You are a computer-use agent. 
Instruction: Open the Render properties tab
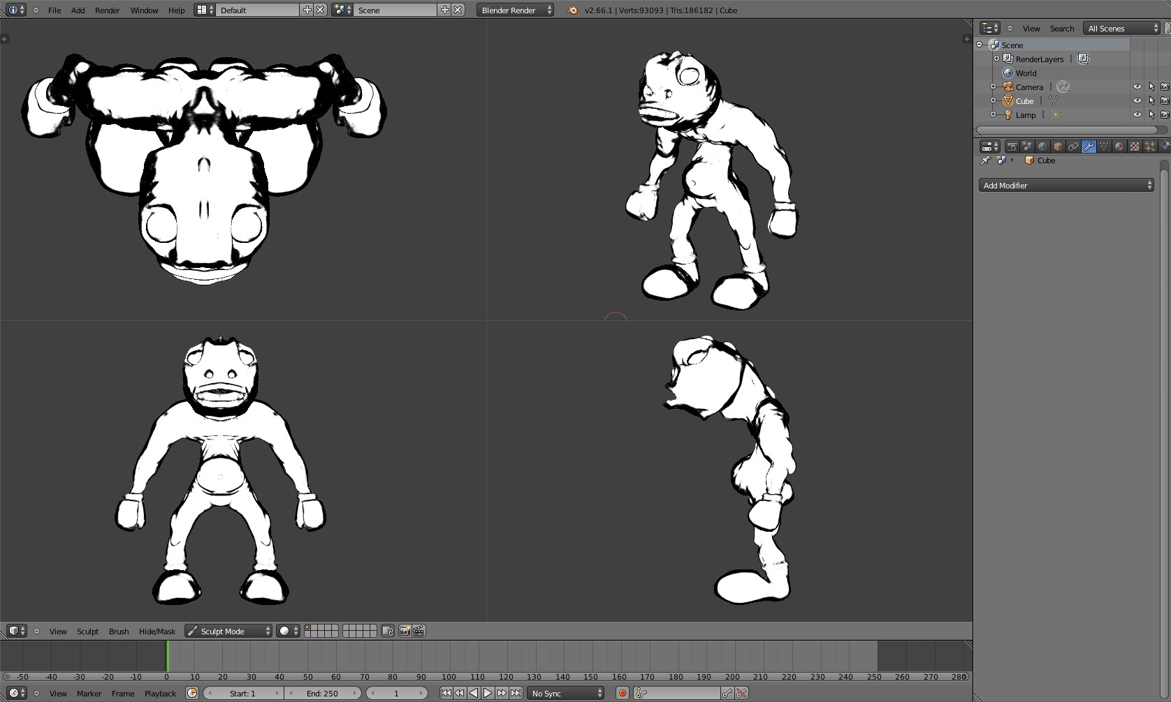tap(1012, 147)
